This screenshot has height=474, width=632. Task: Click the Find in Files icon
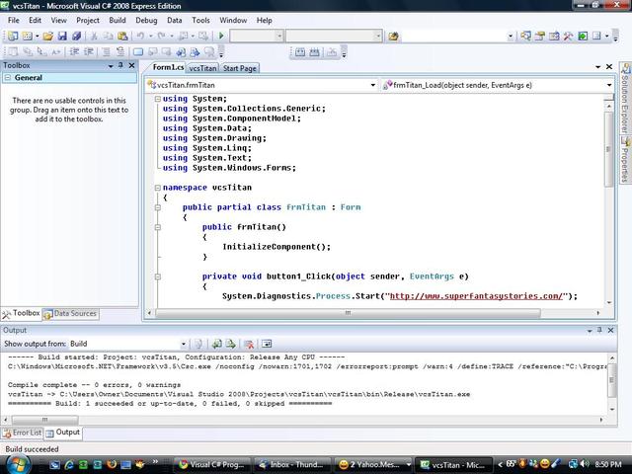(x=393, y=37)
